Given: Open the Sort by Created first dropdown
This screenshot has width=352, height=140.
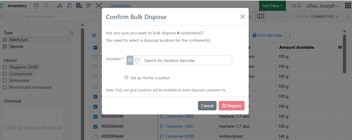Looking at the screenshot, I should click(x=325, y=16).
